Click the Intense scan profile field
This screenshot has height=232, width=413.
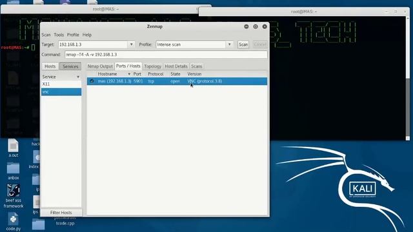[191, 44]
